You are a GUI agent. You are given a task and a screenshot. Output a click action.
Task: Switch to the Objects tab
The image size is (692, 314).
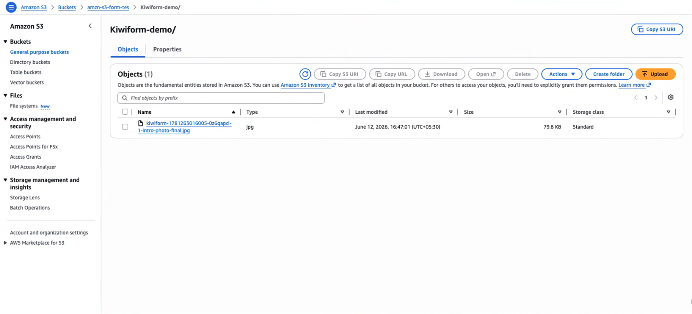point(128,49)
